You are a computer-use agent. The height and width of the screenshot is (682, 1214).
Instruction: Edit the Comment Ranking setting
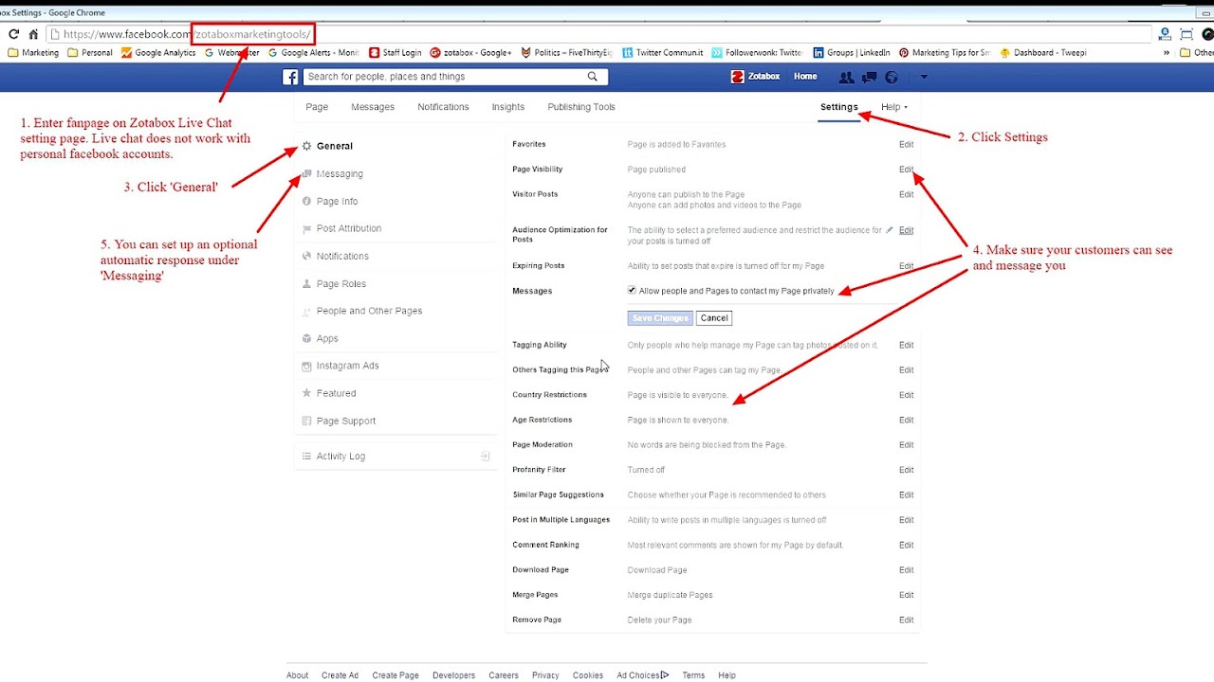906,546
